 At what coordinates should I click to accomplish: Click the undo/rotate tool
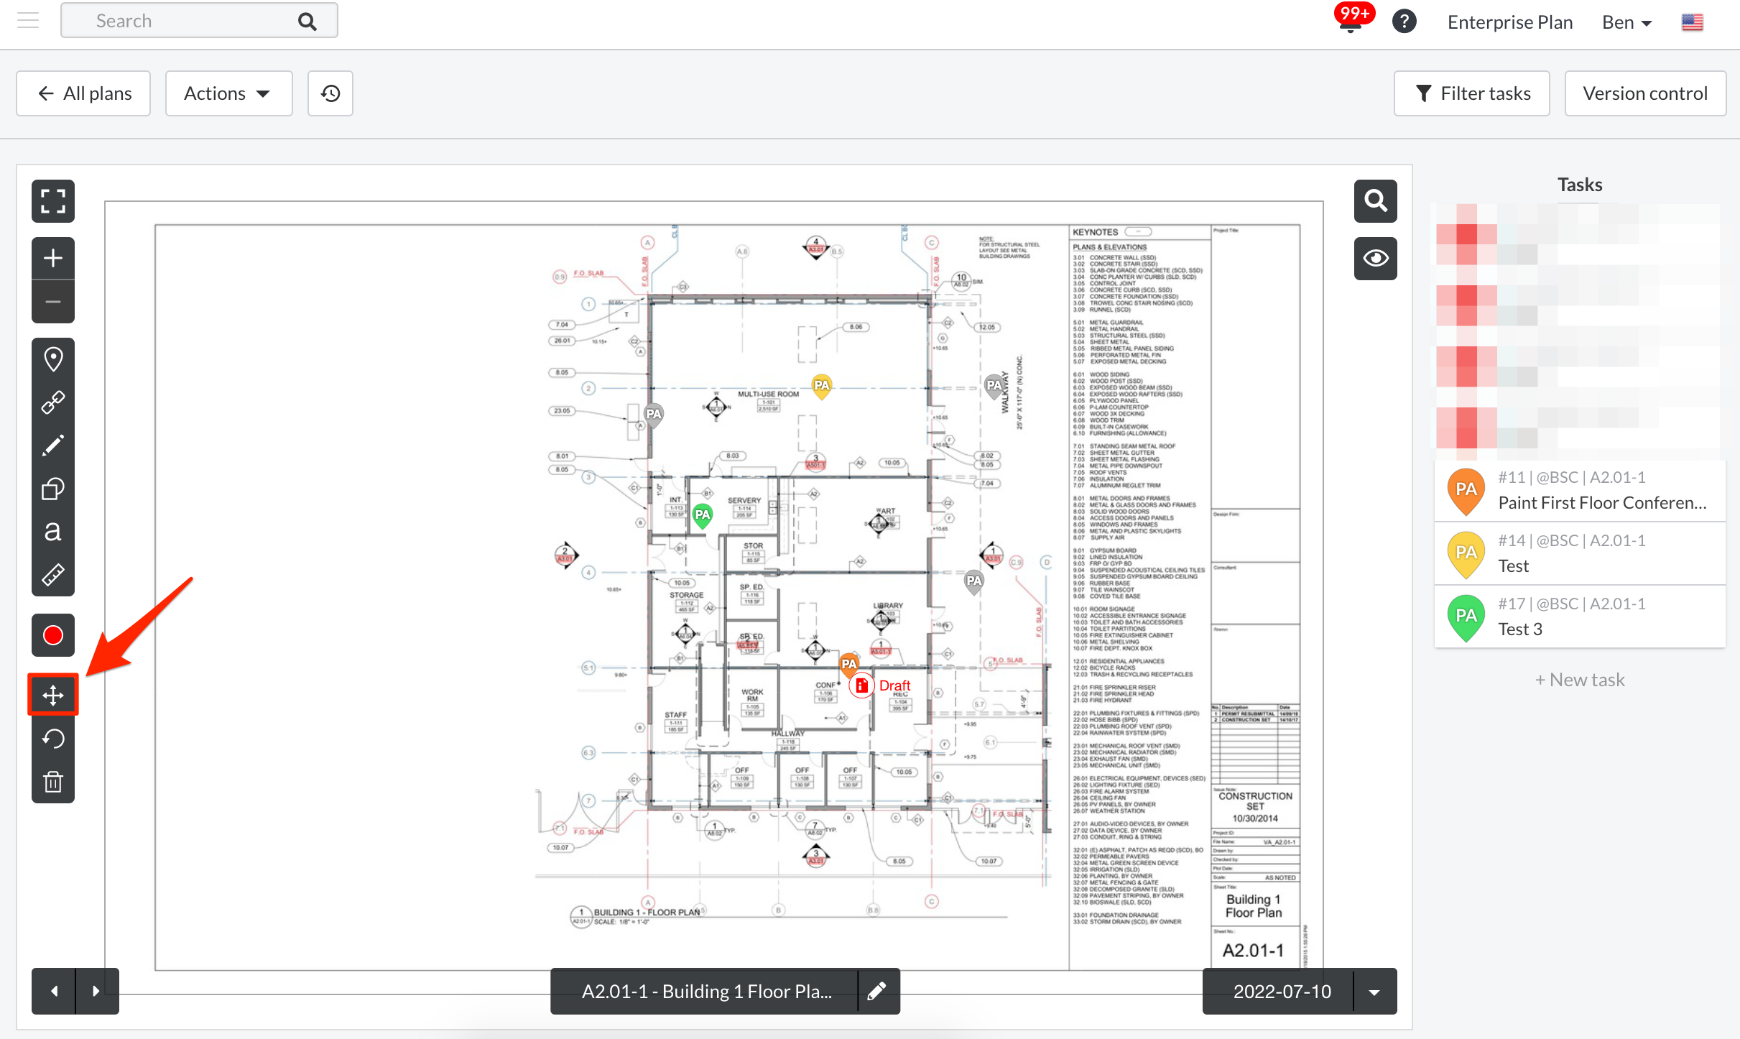point(53,737)
